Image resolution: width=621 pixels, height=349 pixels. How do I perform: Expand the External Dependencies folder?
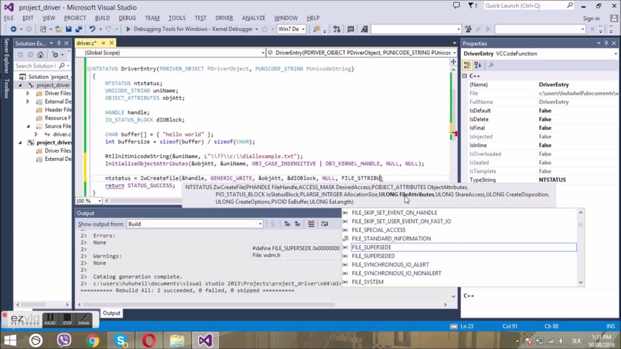point(28,102)
